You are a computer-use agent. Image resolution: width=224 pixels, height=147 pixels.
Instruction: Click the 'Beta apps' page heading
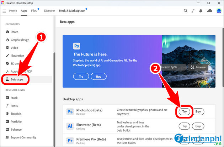click(x=67, y=22)
